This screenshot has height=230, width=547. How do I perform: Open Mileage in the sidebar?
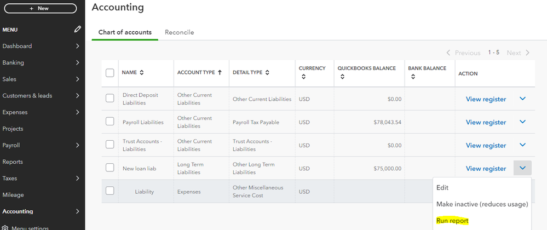(13, 194)
